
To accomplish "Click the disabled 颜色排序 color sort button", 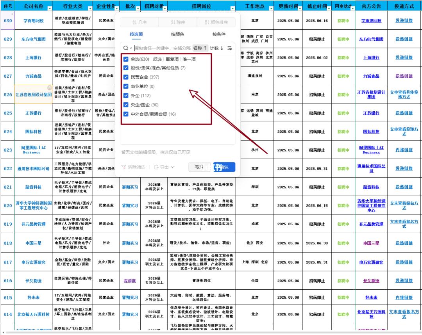I will [216, 22].
